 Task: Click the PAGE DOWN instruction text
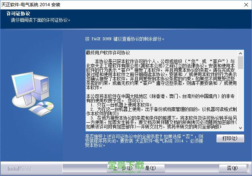click(125, 39)
